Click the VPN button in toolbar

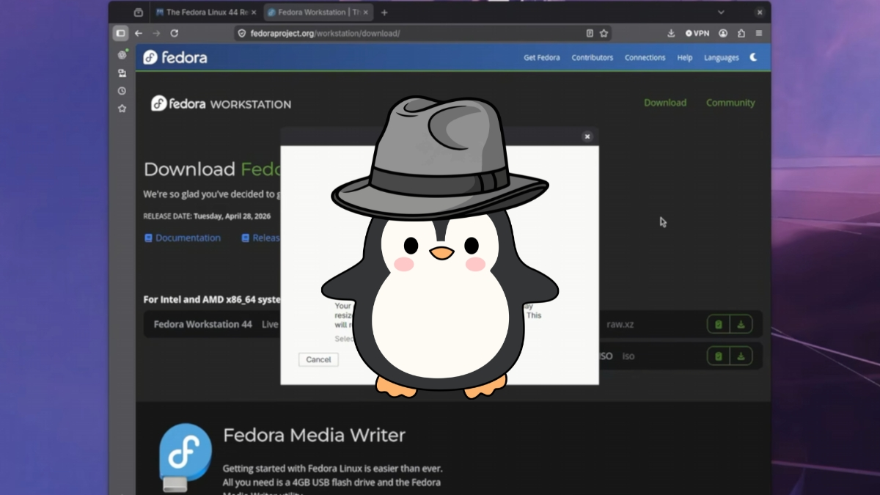coord(697,33)
